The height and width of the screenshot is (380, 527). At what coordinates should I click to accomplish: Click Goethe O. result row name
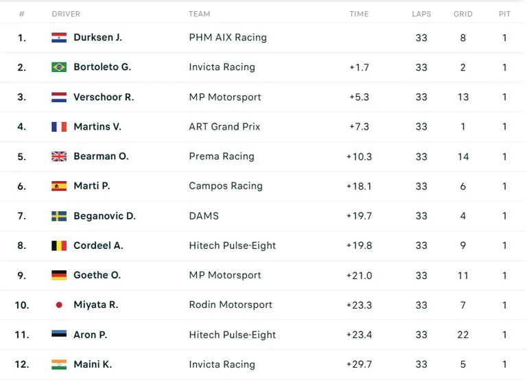(x=97, y=275)
